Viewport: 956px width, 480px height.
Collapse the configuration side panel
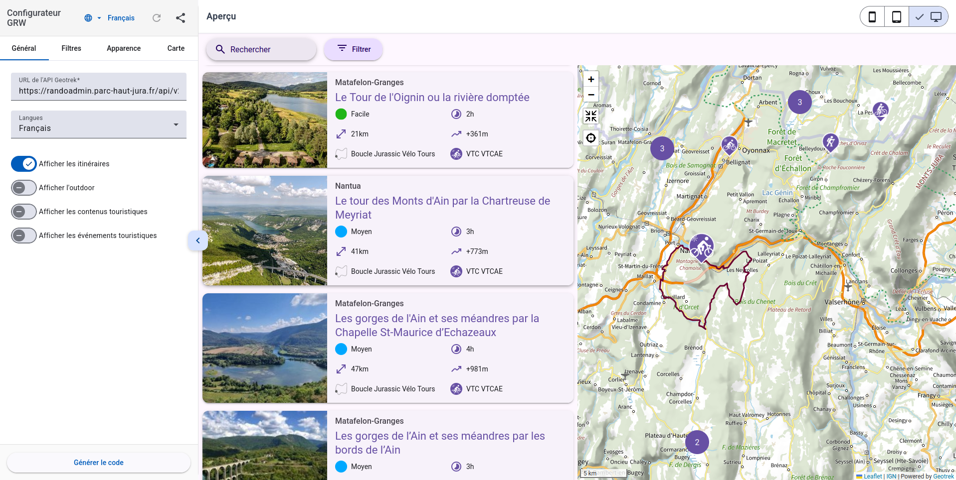coord(198,240)
